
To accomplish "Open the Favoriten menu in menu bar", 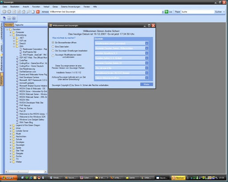I will 36,7.
